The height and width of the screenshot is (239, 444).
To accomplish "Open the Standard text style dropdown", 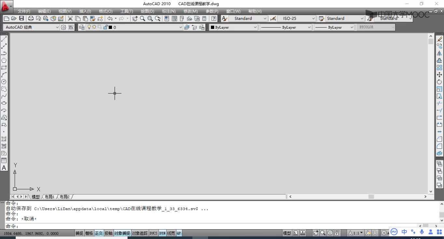I will pos(248,19).
